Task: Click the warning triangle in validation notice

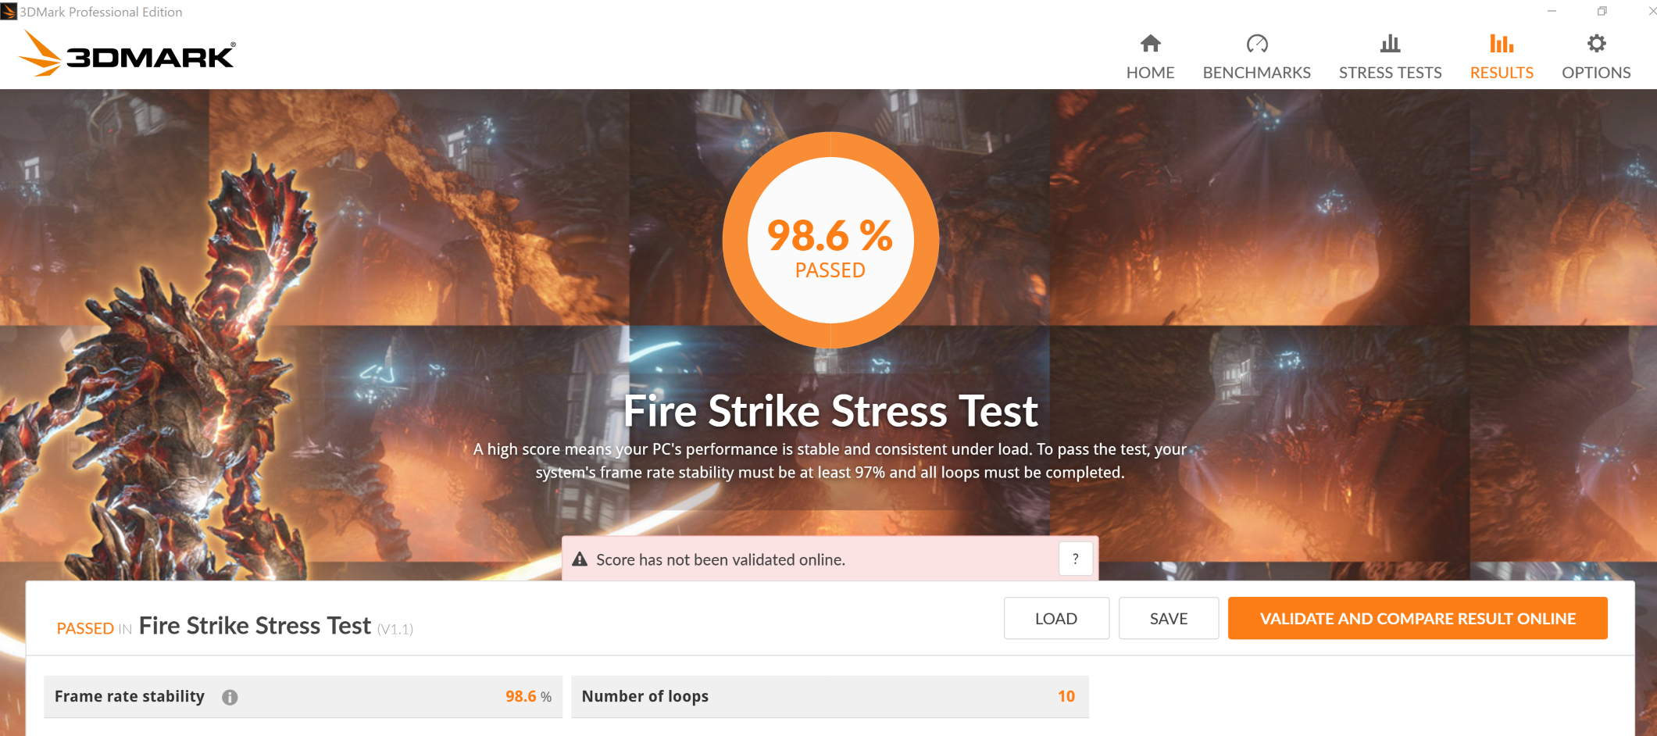Action: (580, 559)
